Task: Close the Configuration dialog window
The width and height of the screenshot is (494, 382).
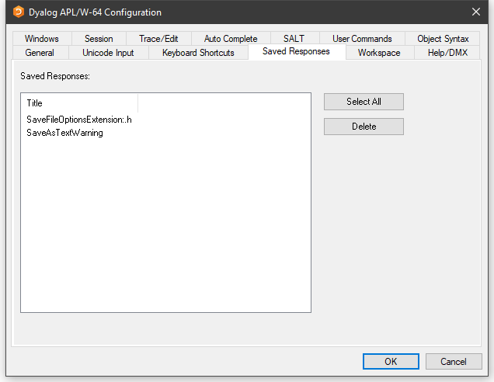Action: point(475,12)
